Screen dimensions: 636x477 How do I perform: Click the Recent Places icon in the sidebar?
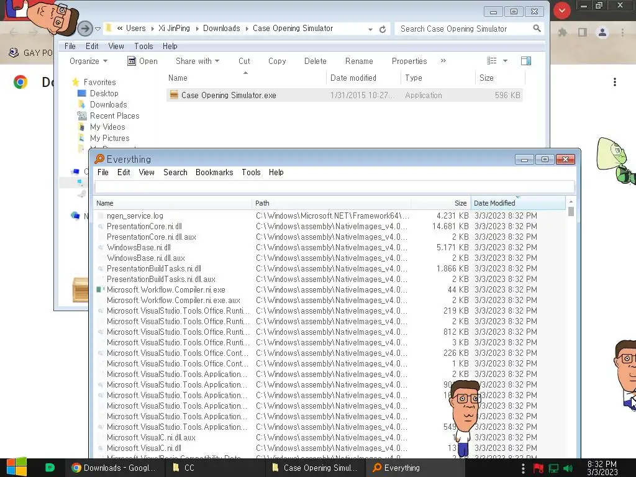(x=81, y=116)
